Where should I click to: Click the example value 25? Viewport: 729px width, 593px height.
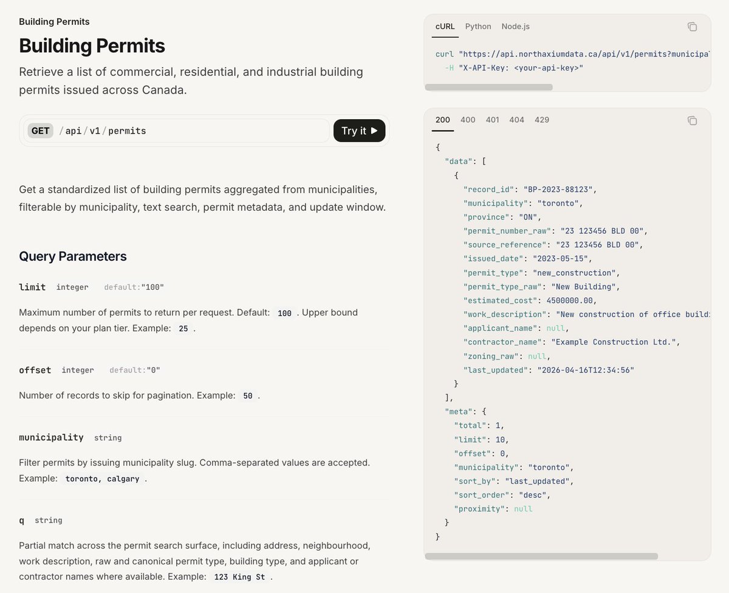[183, 328]
